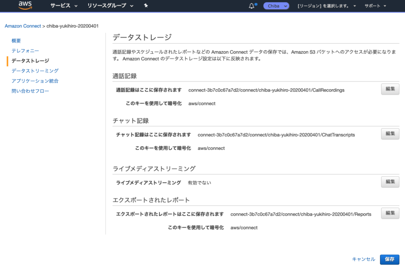Click the AWS logo home icon
The height and width of the screenshot is (274, 405).
[25, 5]
